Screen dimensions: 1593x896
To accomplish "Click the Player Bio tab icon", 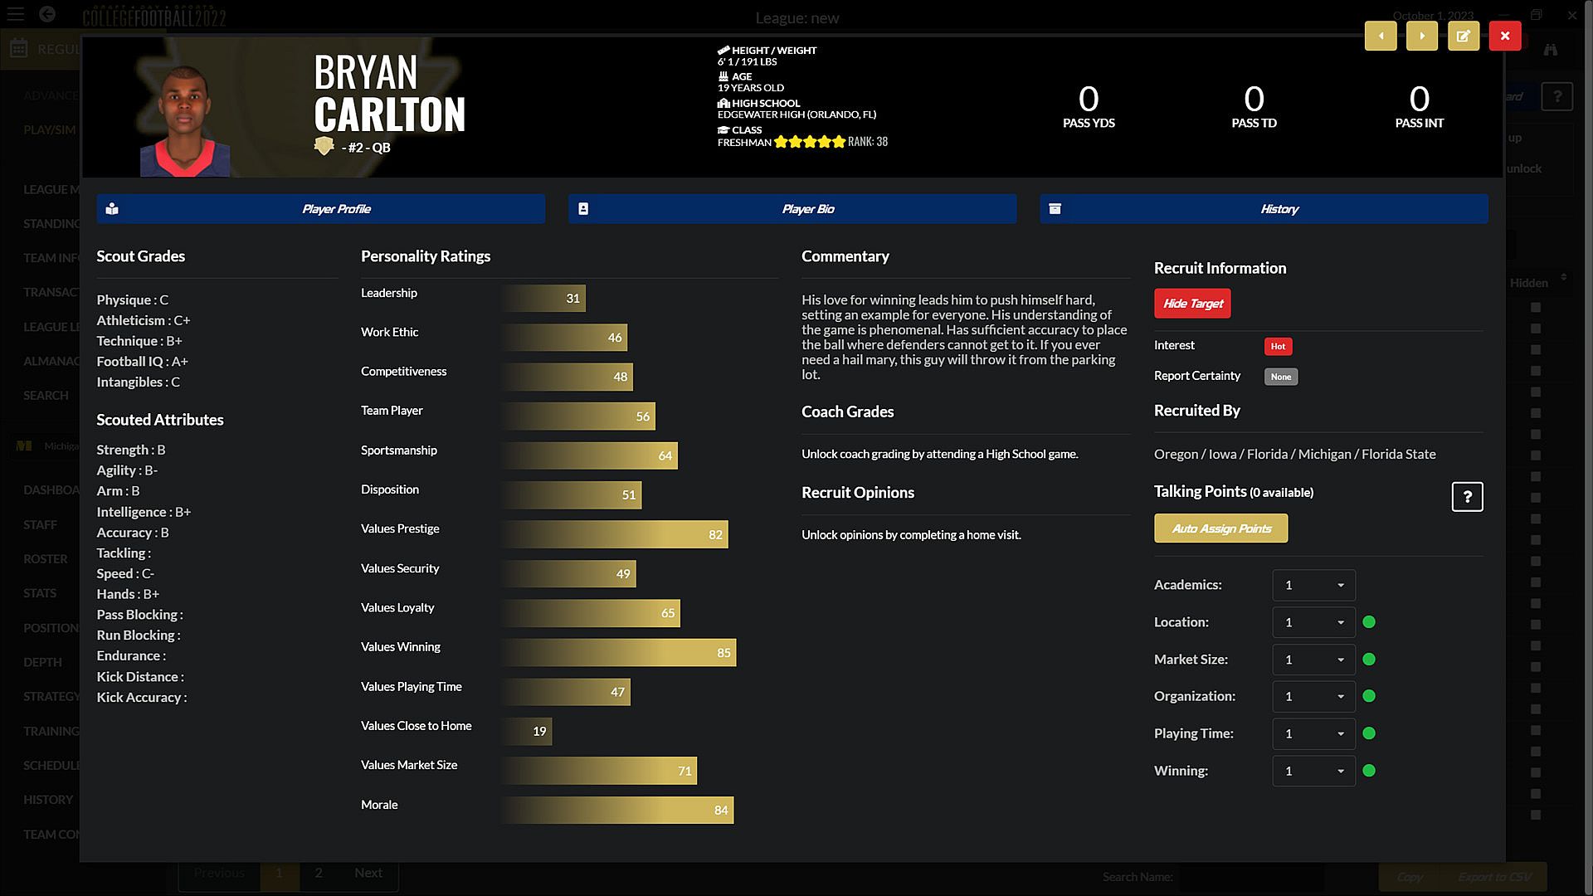I will tap(583, 209).
